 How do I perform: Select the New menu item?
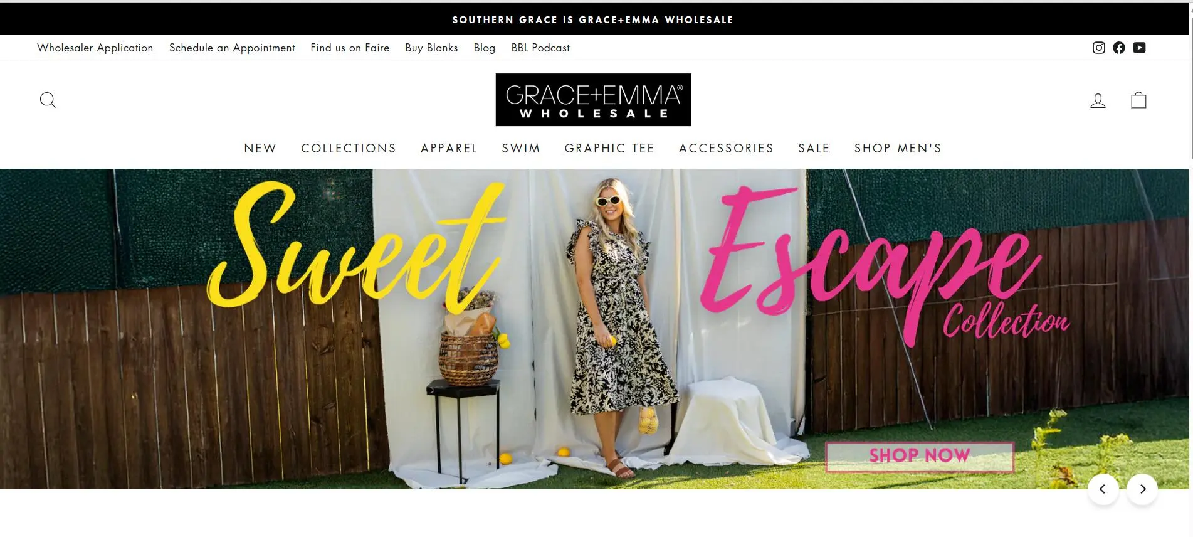click(260, 149)
